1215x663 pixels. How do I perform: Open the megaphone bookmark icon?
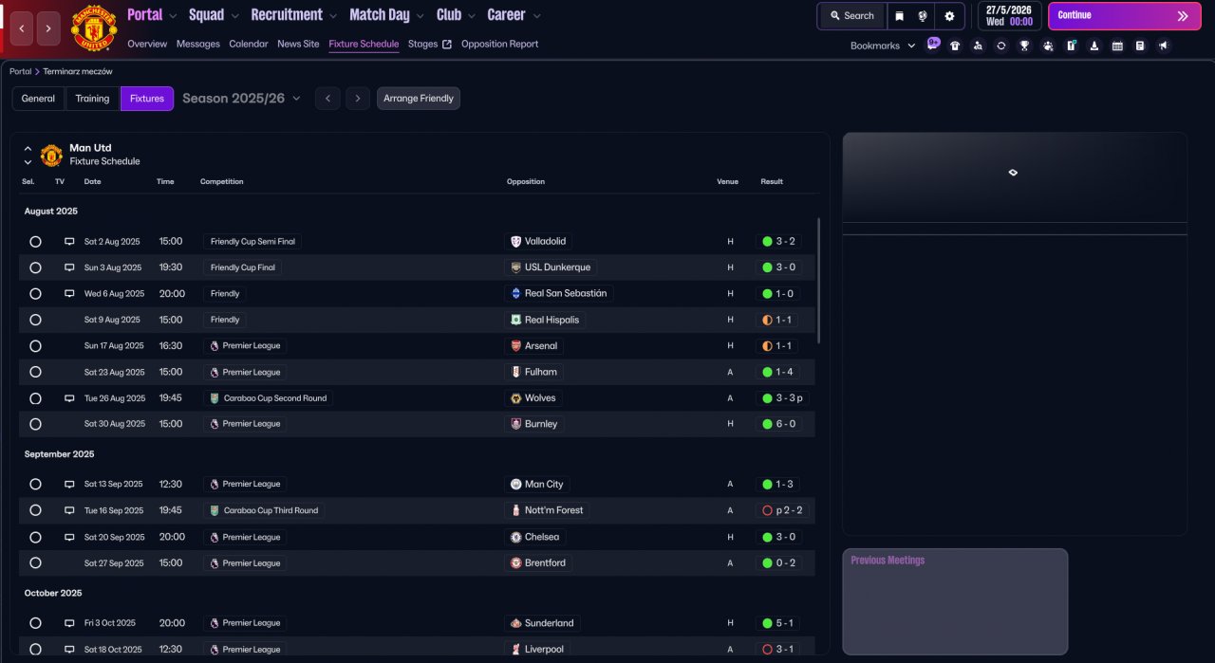pyautogui.click(x=1164, y=46)
